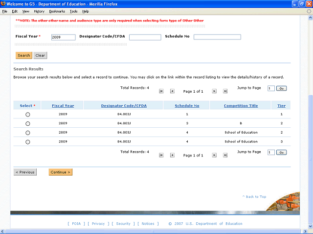Click the Designator Code/CFDA input field
313x234 pixels.
[145, 37]
